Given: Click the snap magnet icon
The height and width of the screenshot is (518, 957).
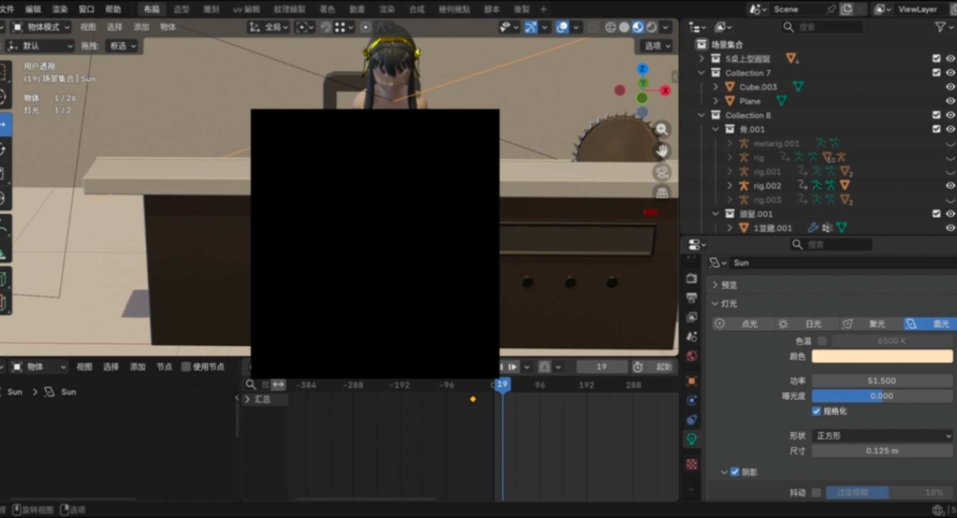Looking at the screenshot, I should [326, 27].
